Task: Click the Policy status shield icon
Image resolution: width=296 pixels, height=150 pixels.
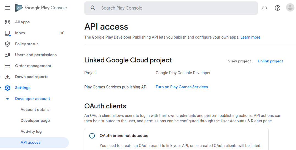Action: pyautogui.click(x=7, y=44)
